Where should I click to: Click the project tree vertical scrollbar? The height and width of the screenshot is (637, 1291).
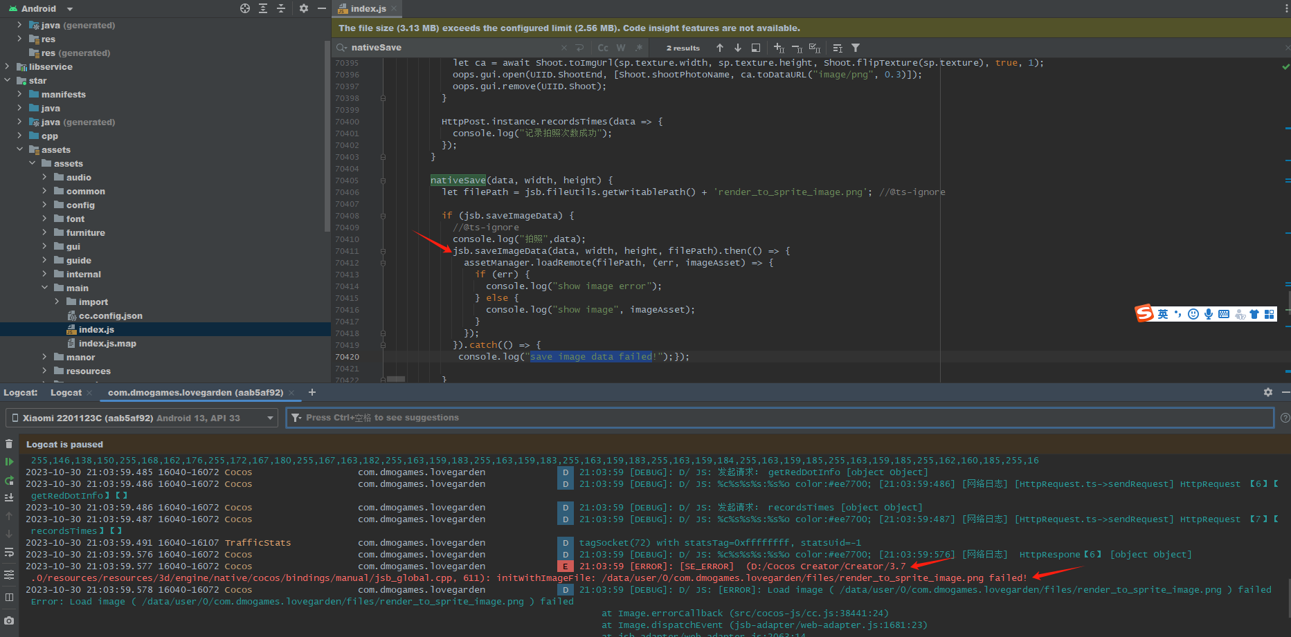[x=327, y=136]
